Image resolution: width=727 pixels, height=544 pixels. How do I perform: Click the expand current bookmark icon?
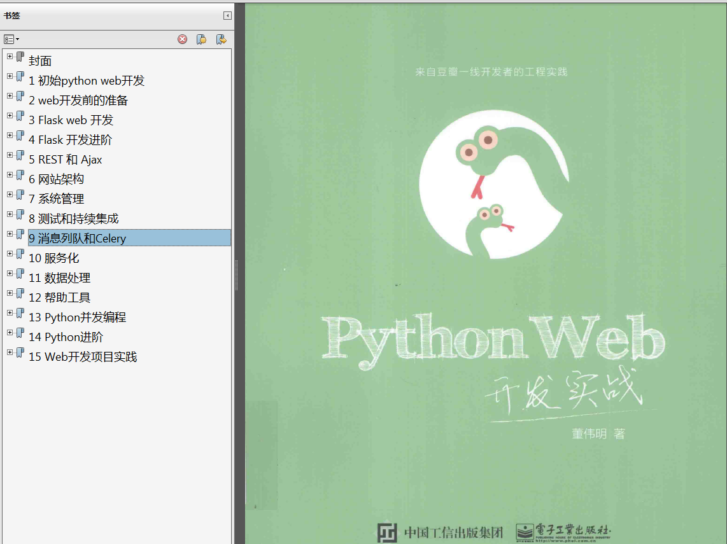221,39
